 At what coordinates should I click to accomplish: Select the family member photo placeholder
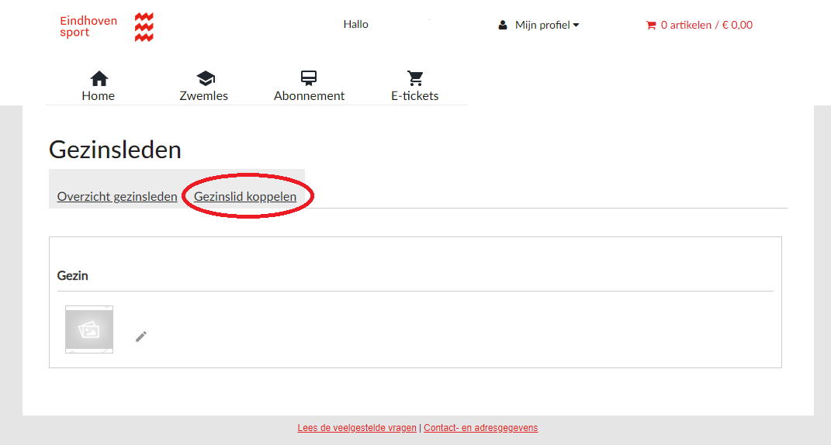pos(89,329)
